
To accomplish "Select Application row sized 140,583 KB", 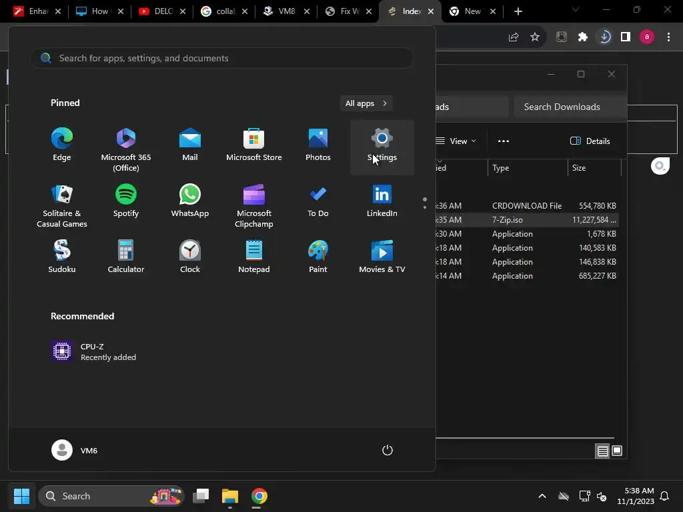I will click(527, 248).
